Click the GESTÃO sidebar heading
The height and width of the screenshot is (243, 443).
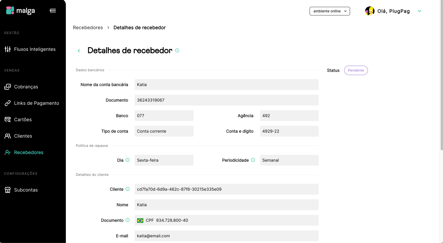(x=12, y=33)
